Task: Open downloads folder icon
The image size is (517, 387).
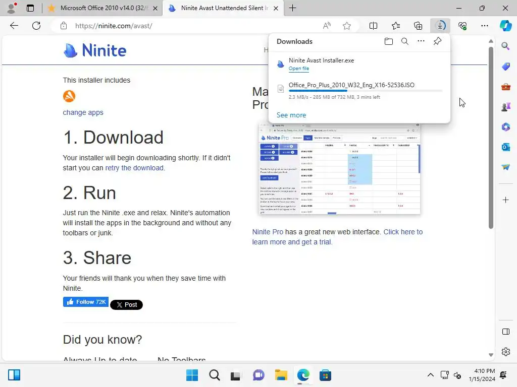Action: 389,41
